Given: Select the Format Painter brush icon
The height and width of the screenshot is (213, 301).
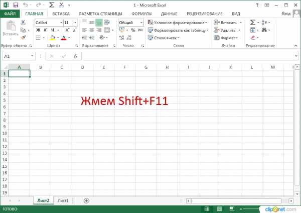Looking at the screenshot, I should [x=23, y=38].
